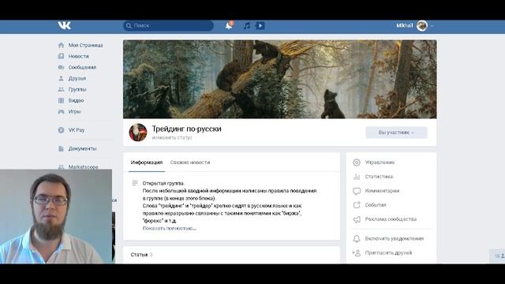Click the Комментарии speech bubble icon
The width and height of the screenshot is (505, 284).
coord(357,191)
